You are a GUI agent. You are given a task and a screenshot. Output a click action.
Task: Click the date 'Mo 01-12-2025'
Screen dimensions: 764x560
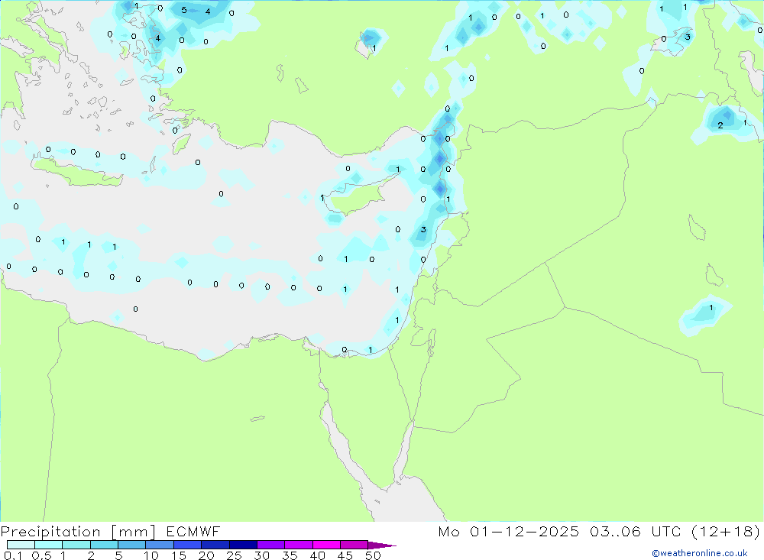(x=508, y=531)
